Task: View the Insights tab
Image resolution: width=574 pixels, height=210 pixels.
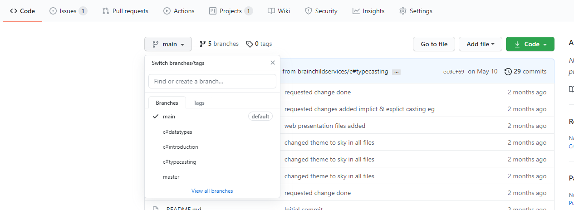Action: point(368,11)
